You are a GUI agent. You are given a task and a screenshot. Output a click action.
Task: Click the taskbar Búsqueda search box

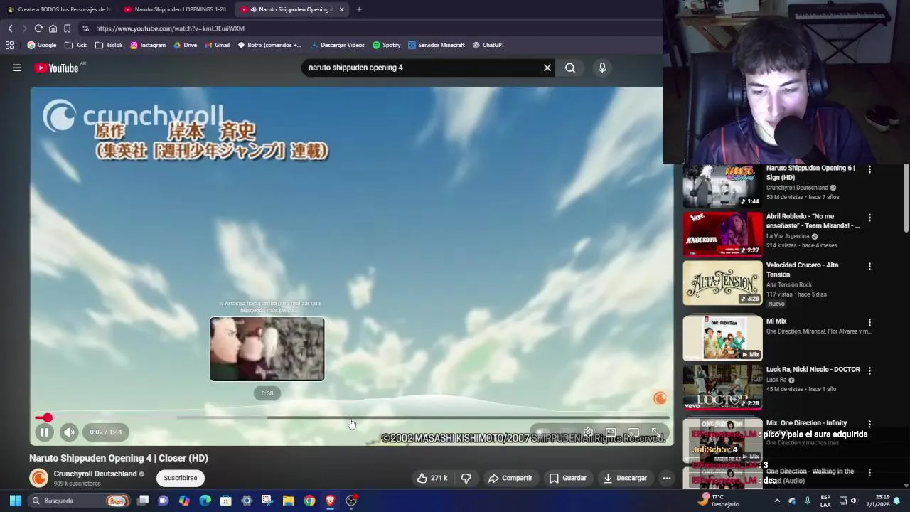click(78, 501)
